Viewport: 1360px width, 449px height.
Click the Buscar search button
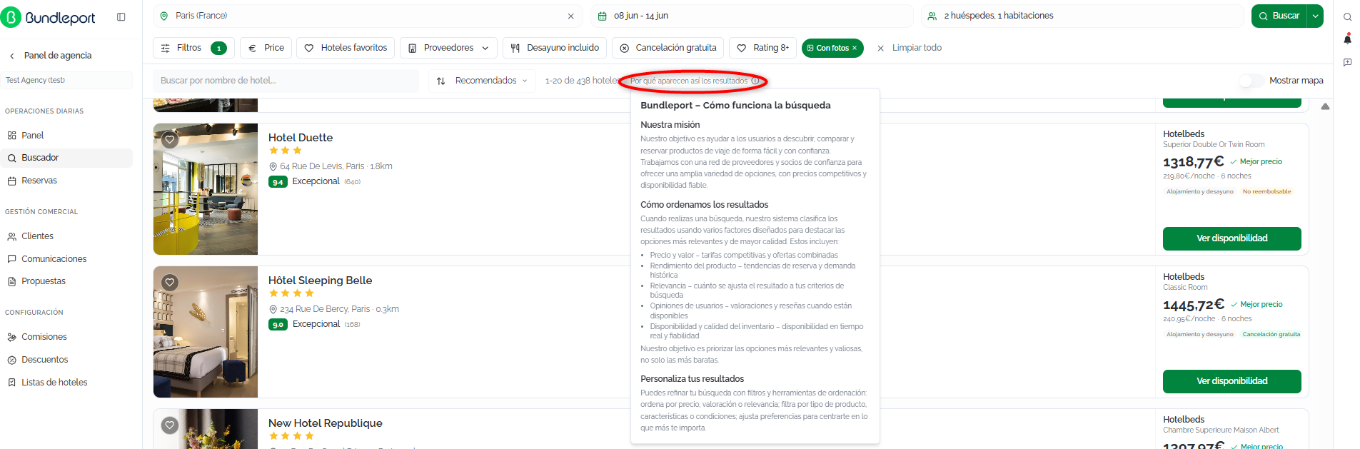1279,16
